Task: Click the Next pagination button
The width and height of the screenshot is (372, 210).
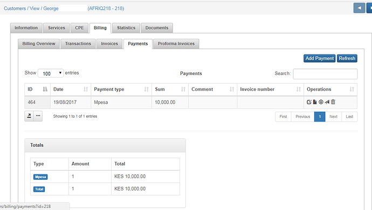Action: coord(333,117)
